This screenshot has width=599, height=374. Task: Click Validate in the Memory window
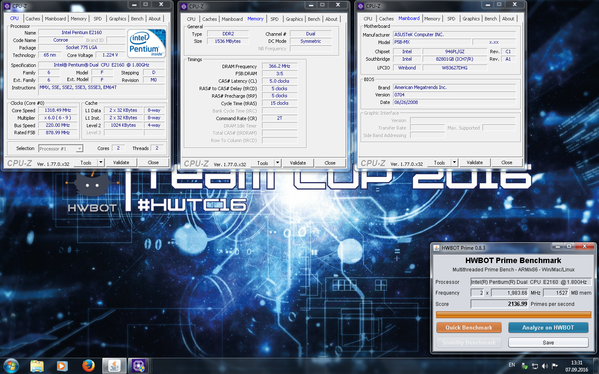point(298,163)
